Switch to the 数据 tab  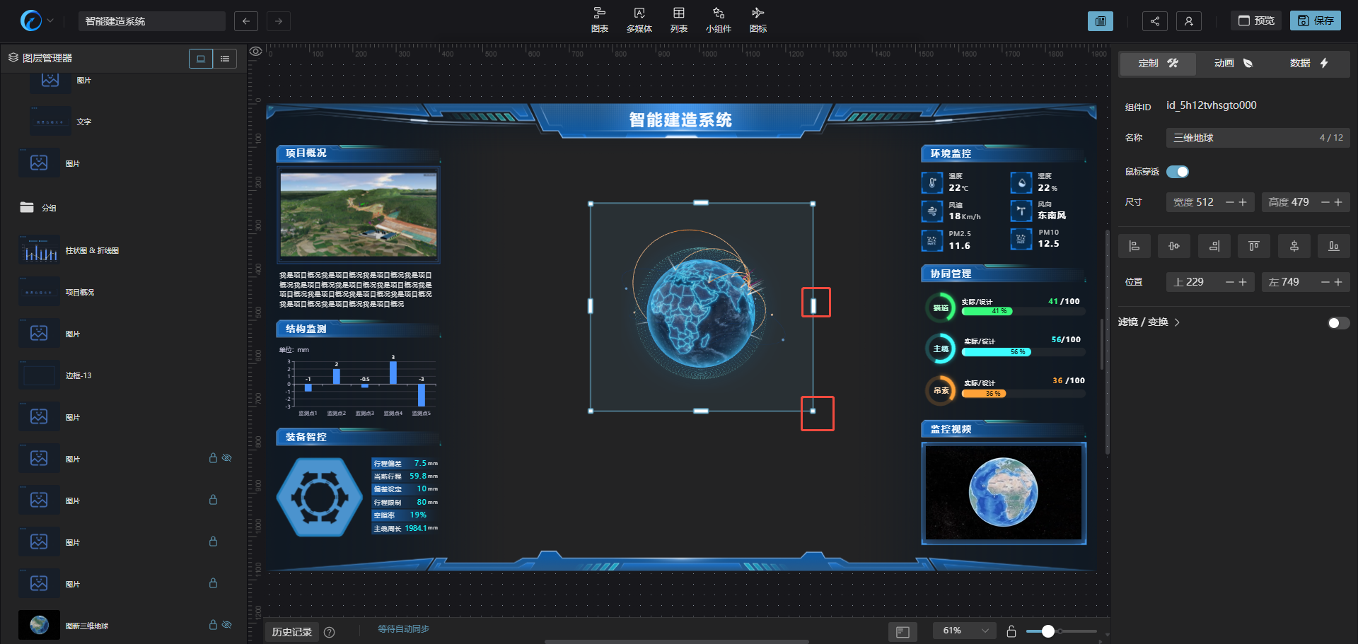[1308, 64]
